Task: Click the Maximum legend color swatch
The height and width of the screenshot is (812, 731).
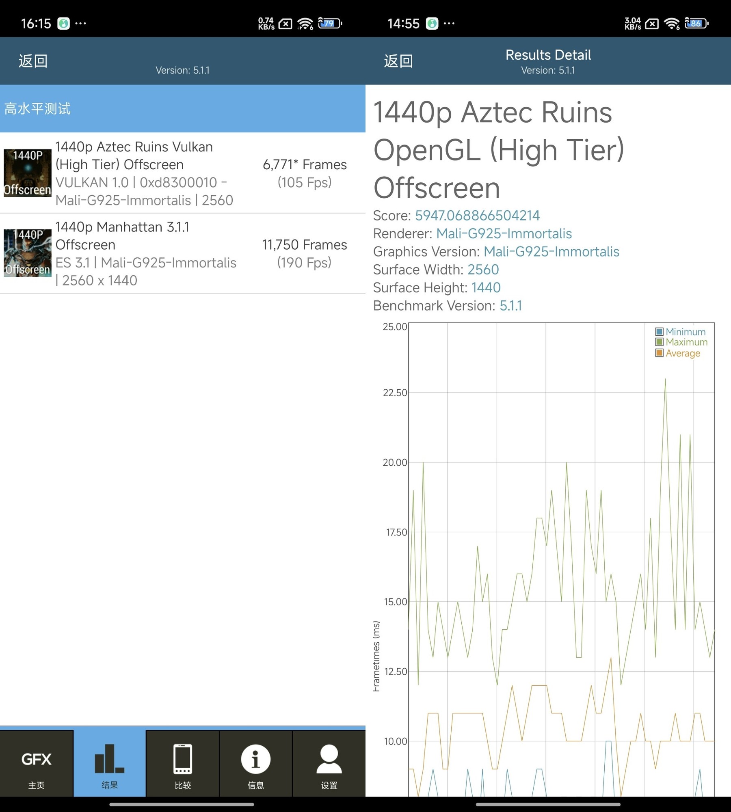Action: [x=660, y=342]
